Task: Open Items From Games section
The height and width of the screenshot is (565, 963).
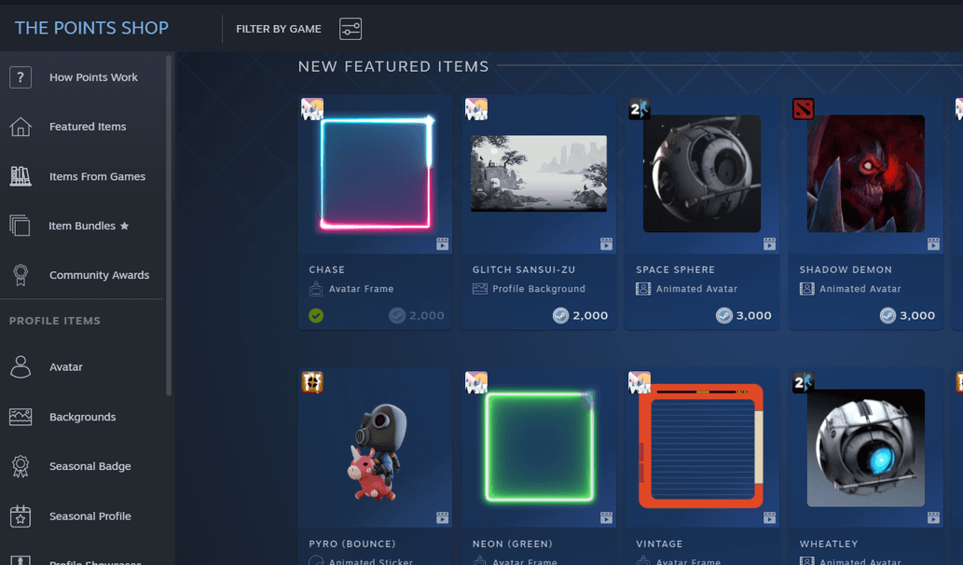Action: (x=97, y=176)
